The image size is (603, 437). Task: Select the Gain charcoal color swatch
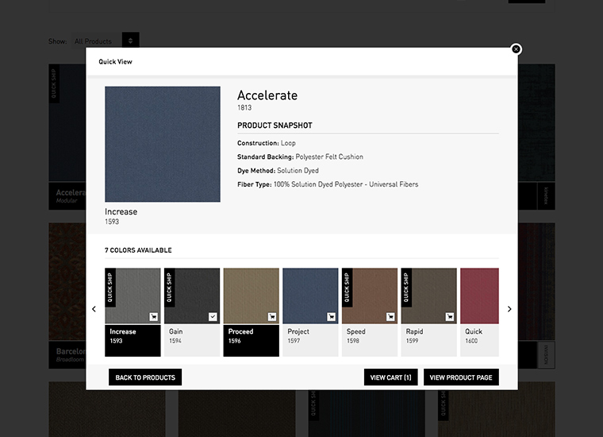coord(192,296)
